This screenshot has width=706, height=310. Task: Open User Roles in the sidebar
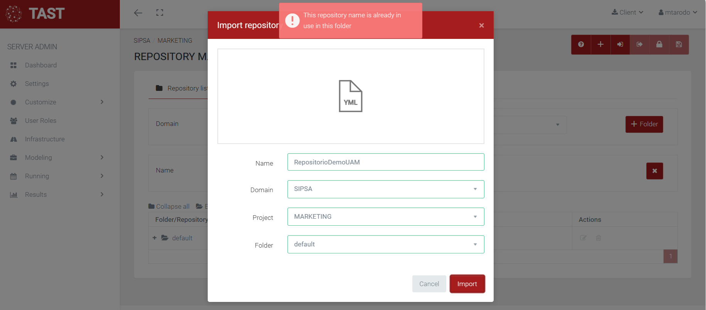coord(40,121)
